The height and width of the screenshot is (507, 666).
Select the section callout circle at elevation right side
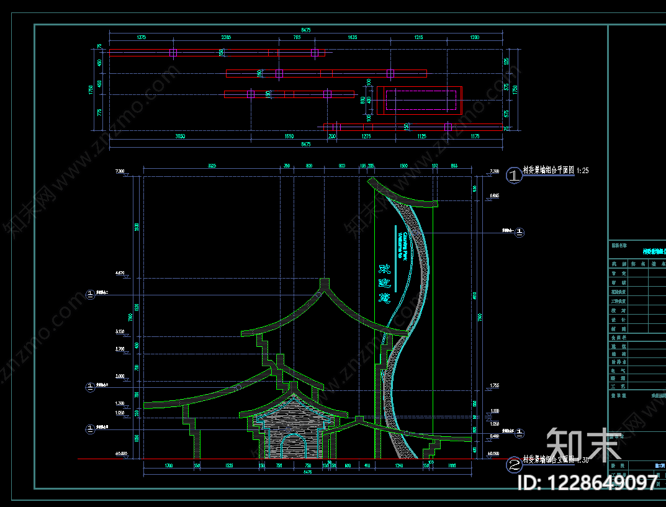coord(519,232)
